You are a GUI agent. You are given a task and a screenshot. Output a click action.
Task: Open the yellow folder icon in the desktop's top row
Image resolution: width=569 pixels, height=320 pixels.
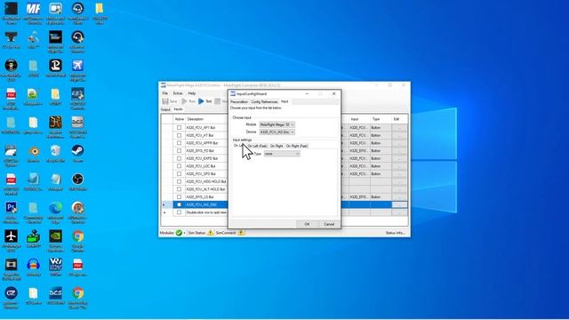(x=100, y=9)
